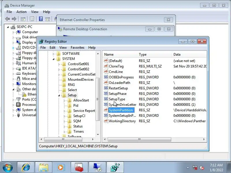Switch to Remote Desktop Connection taskbar button

pyautogui.click(x=97, y=168)
